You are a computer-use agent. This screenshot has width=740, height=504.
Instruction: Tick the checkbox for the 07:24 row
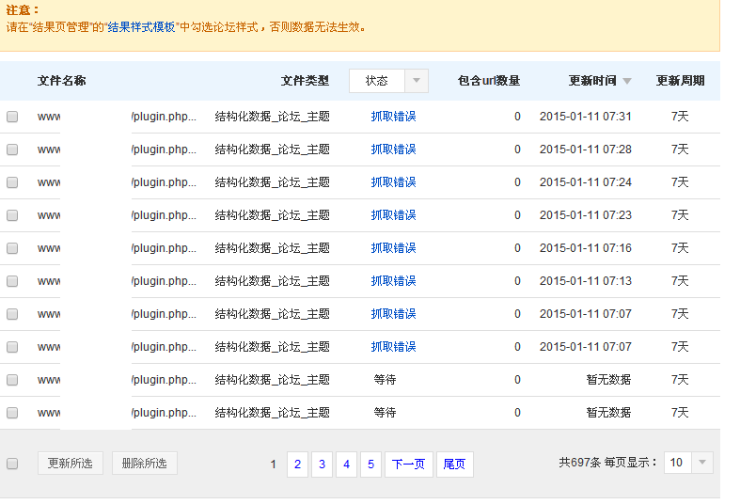click(12, 182)
